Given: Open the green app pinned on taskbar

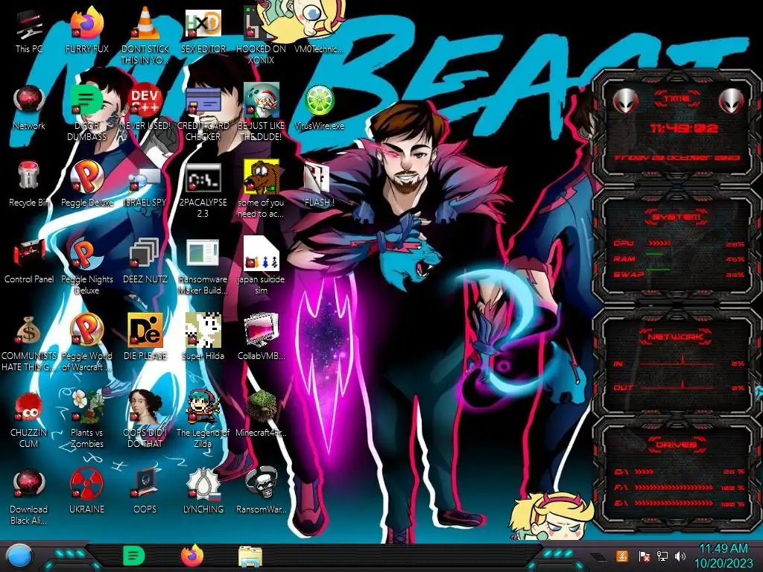Looking at the screenshot, I should pos(134,556).
